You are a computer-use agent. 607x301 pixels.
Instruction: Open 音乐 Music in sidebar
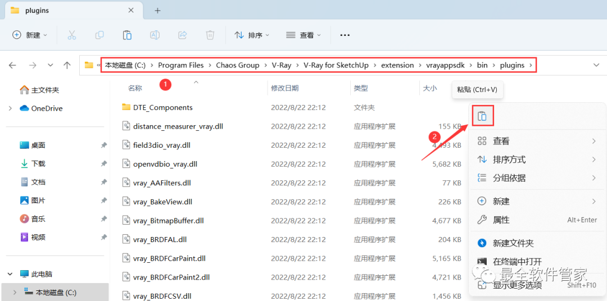33,218
